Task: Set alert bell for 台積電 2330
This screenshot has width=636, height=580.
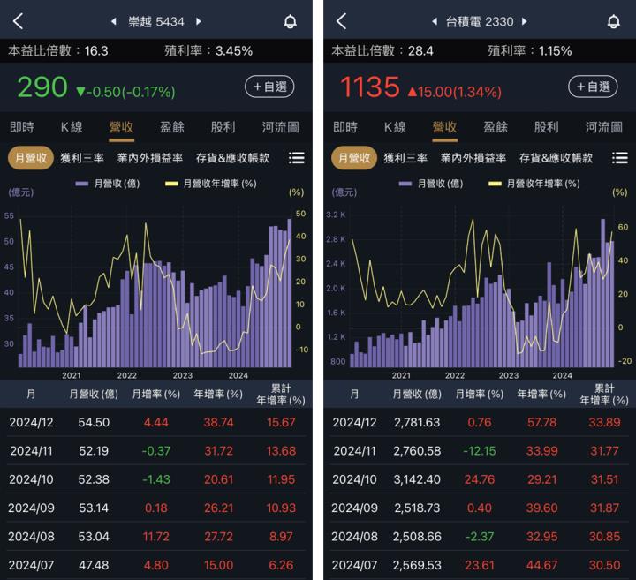Action: [x=613, y=21]
